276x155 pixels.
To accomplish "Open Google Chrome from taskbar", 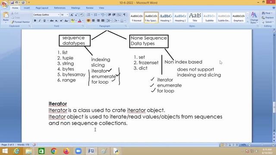I will (x=54, y=151).
